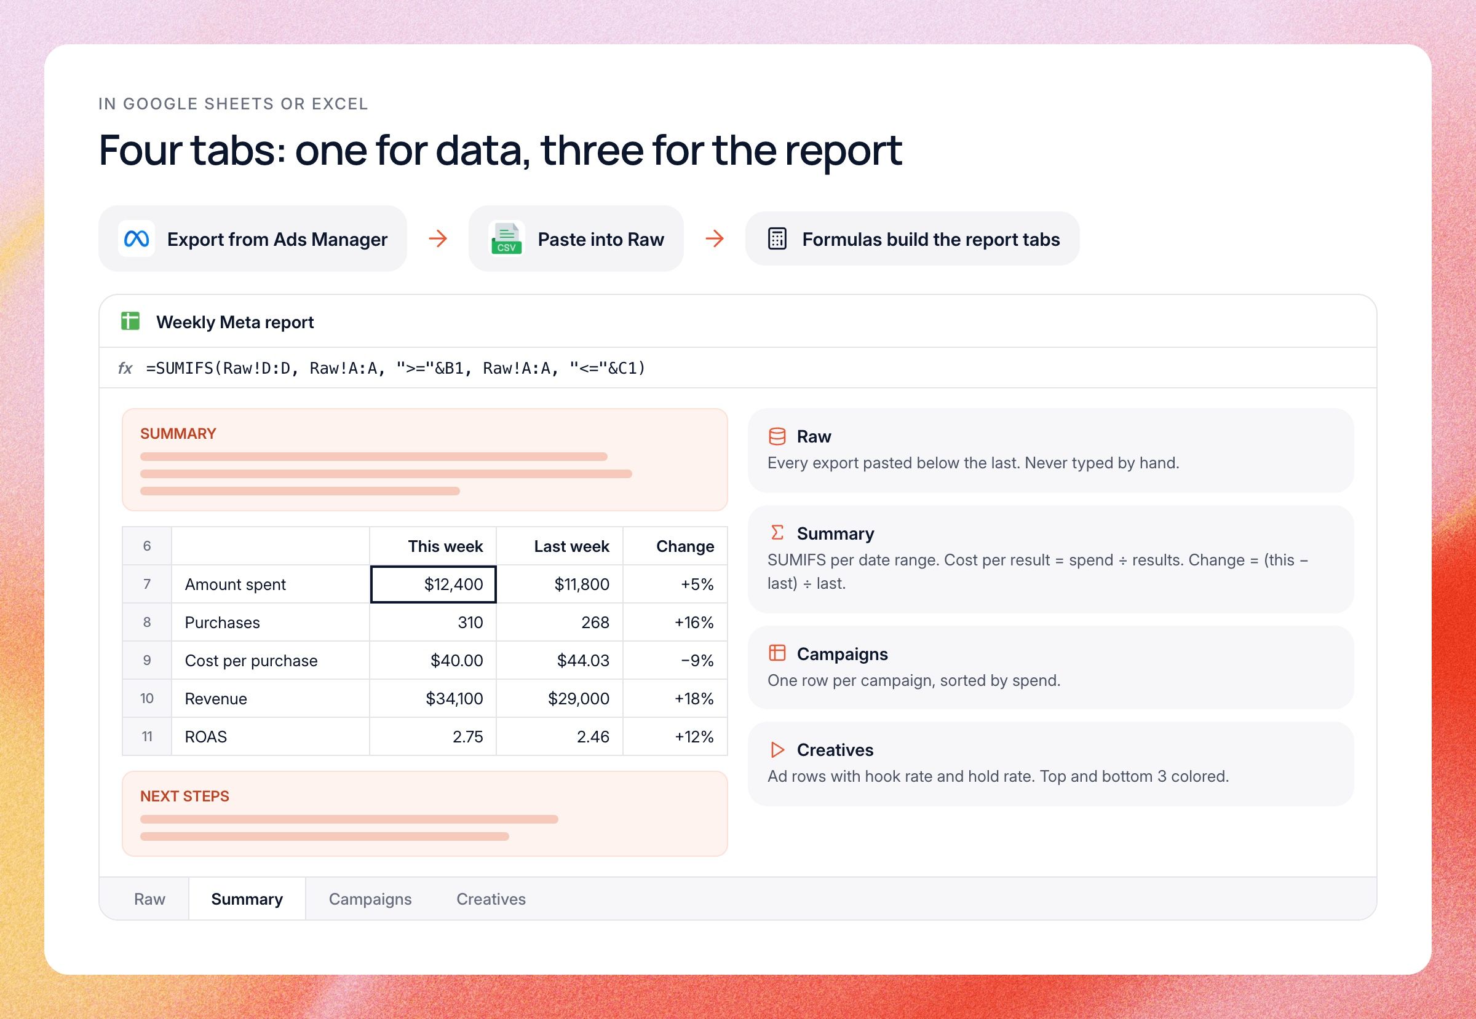
Task: Click the Change column header
Action: click(675, 546)
